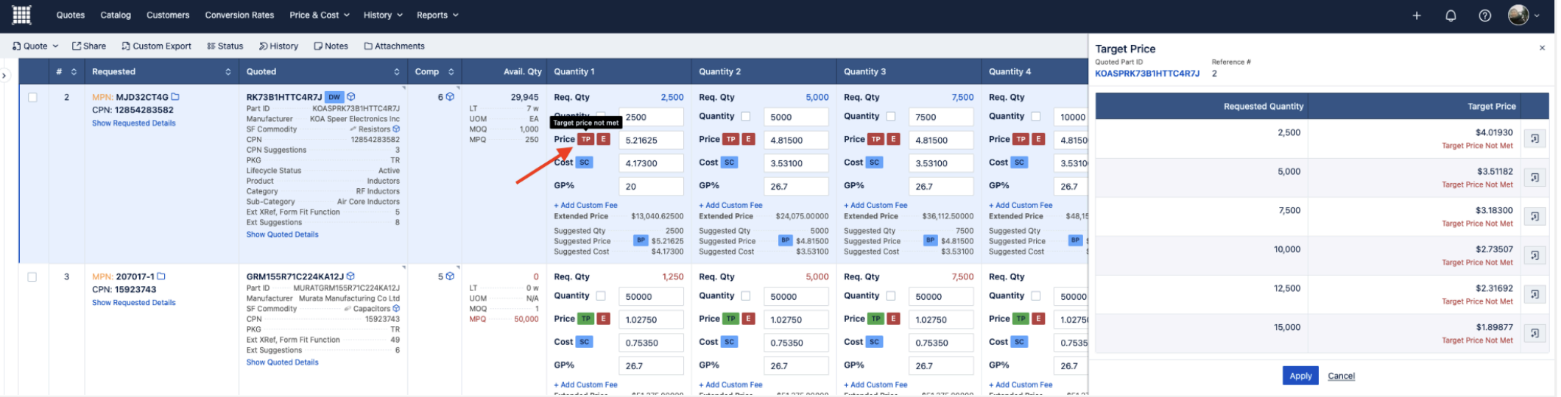Viewport: 1561px width, 397px height.
Task: Open the Quote dropdown in the toolbar
Action: [35, 46]
